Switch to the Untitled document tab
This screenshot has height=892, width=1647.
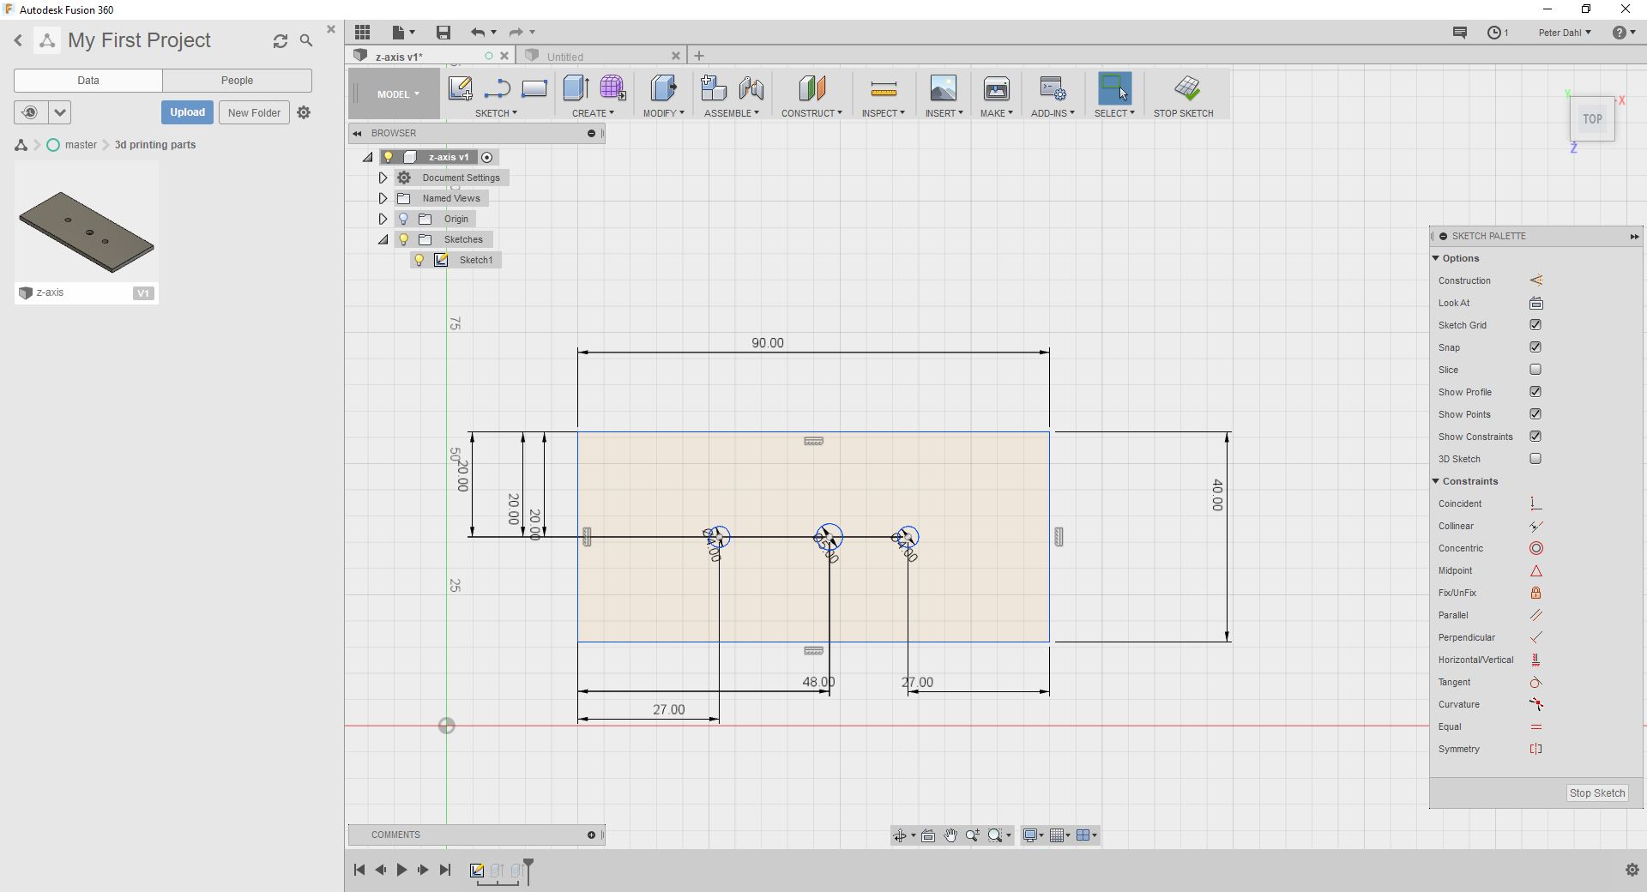pos(565,57)
